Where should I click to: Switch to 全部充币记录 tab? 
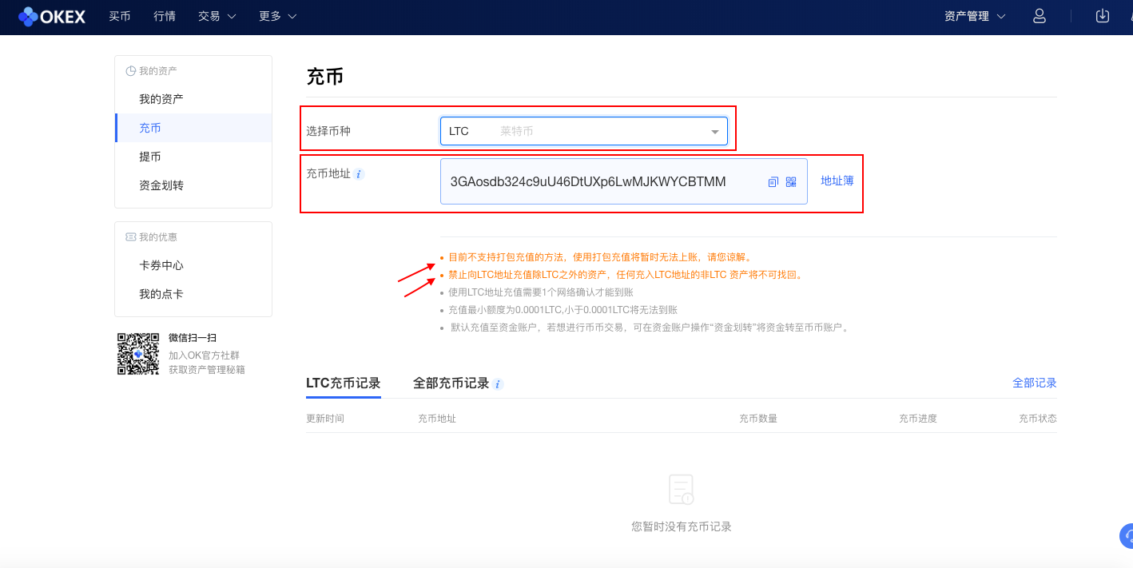click(x=451, y=383)
